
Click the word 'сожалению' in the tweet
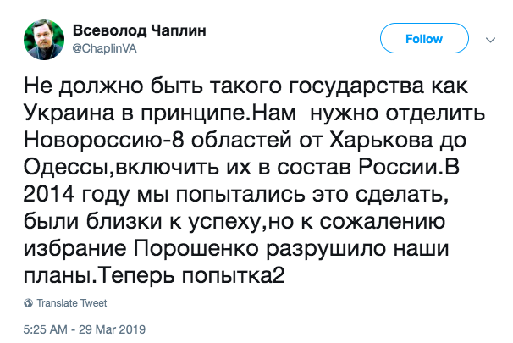383,222
